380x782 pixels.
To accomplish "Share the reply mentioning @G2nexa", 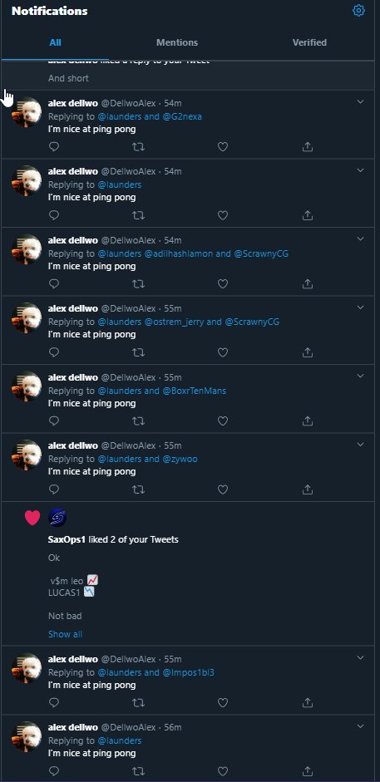I will (x=308, y=146).
